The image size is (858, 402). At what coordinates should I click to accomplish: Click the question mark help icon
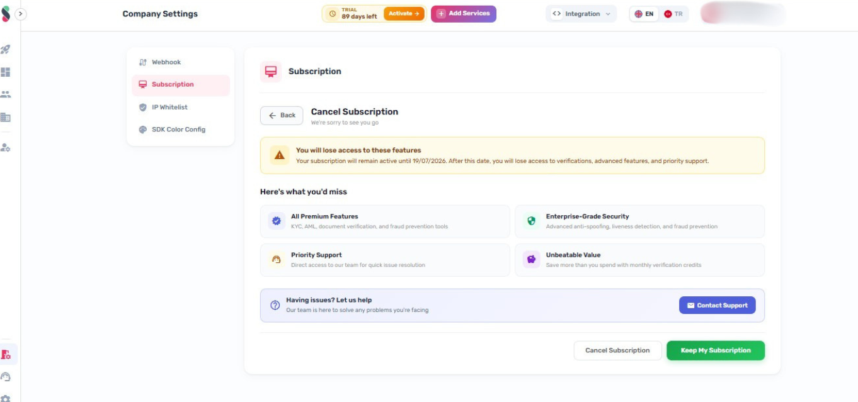click(x=275, y=305)
